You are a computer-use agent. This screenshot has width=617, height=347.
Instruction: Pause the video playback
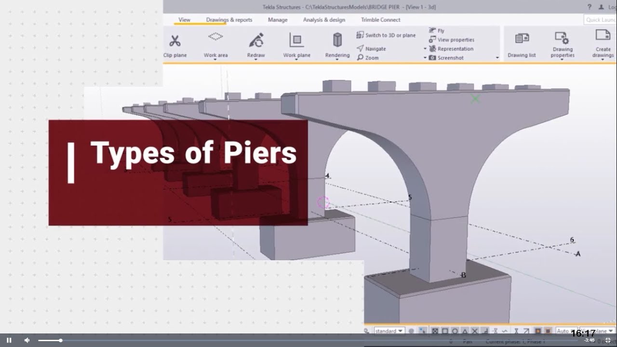click(9, 340)
